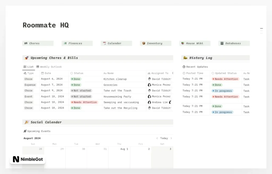Screen dimensions: 272x174
Task: Click the Needs Attention status for Sweeping row
Action: click(84, 102)
